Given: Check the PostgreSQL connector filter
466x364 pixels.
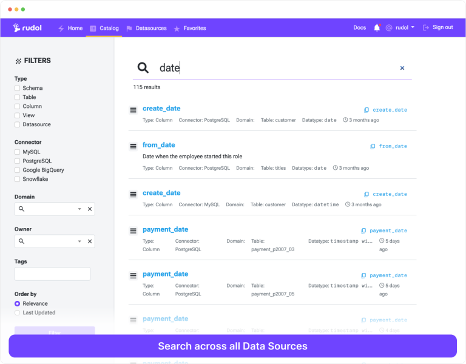Looking at the screenshot, I should tap(18, 161).
